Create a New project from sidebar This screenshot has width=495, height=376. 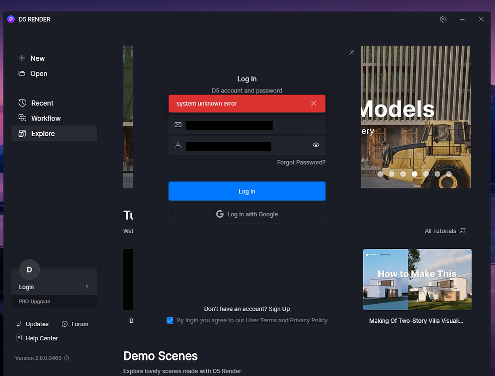tap(32, 58)
